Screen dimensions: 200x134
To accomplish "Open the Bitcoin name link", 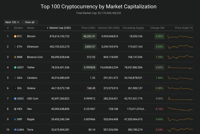I will (31, 37).
